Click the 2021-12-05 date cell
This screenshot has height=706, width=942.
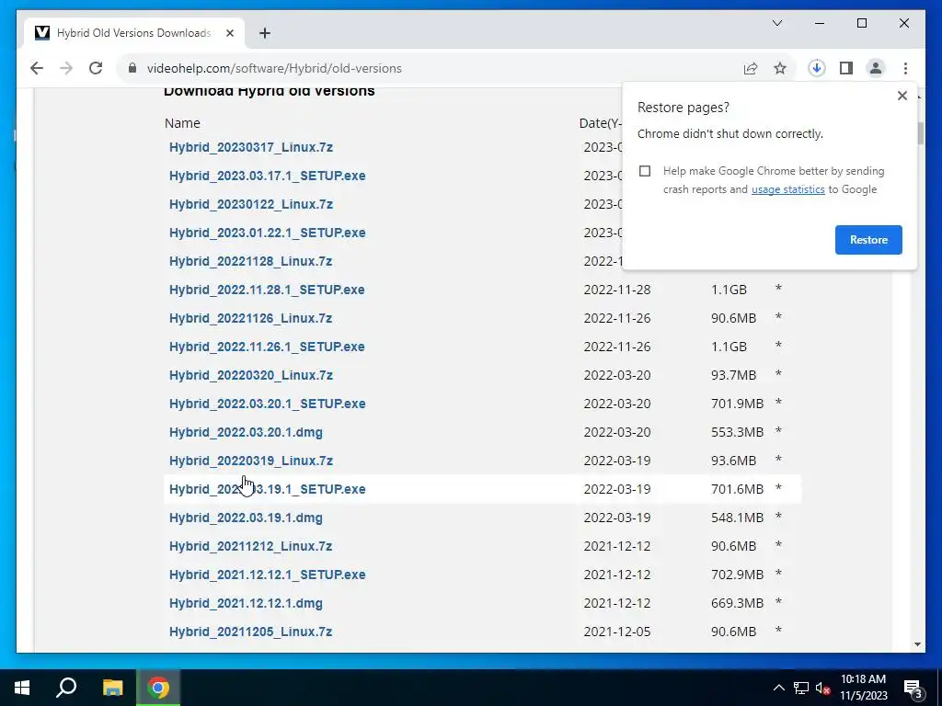pos(617,632)
